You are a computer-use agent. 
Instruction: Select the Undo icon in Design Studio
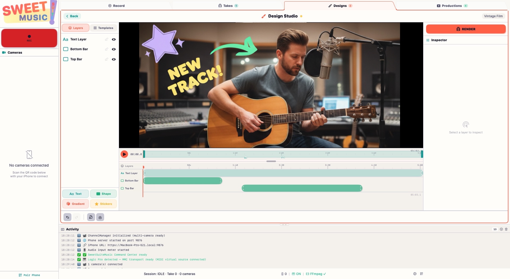[67, 217]
